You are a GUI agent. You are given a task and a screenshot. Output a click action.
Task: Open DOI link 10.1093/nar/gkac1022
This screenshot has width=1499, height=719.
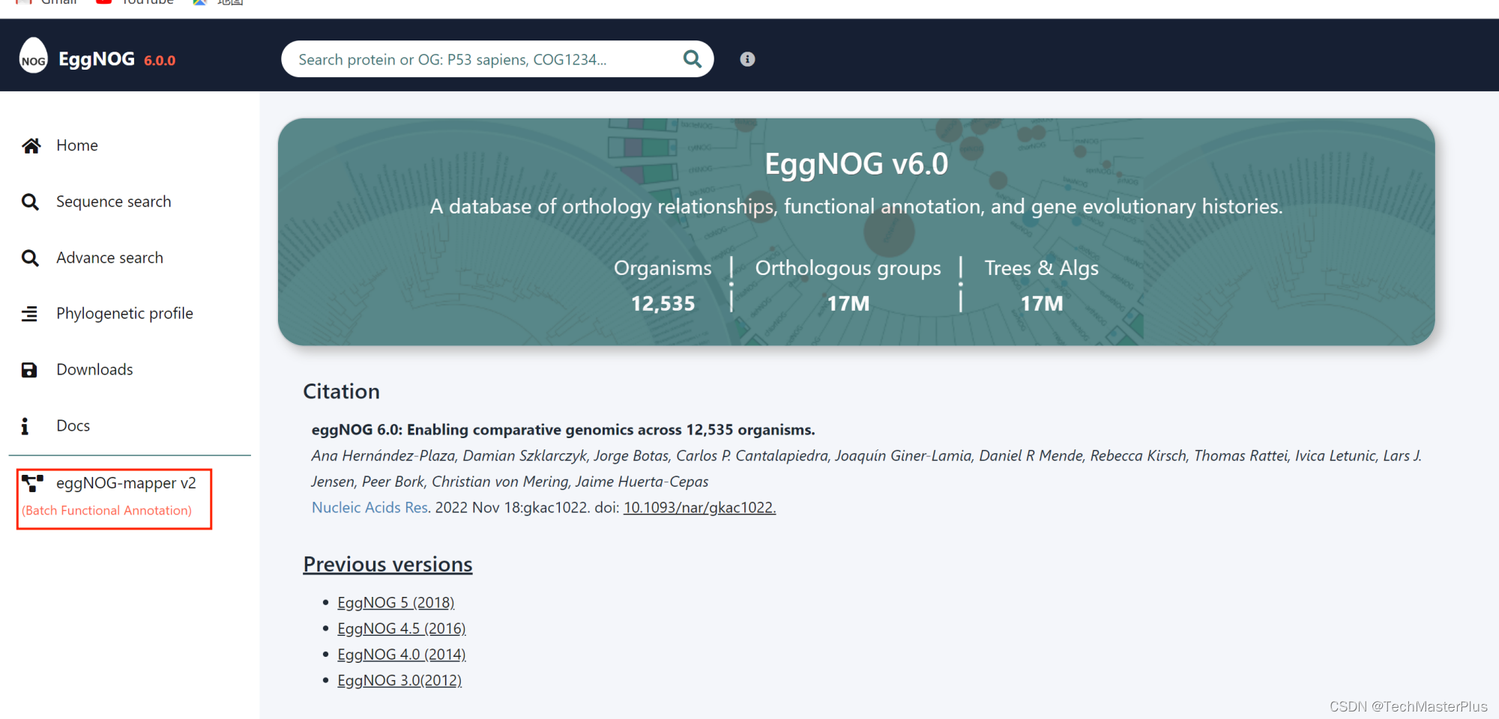pos(699,507)
